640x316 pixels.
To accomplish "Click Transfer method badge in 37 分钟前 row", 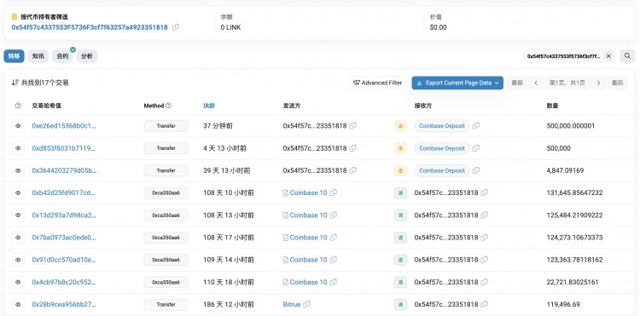I will 166,126.
